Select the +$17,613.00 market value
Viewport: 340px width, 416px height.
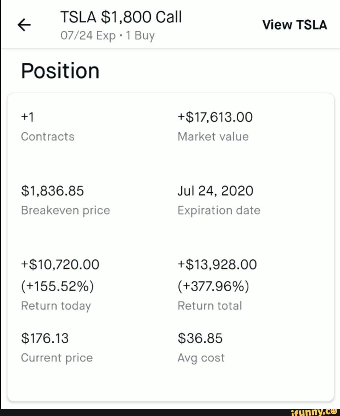click(215, 117)
